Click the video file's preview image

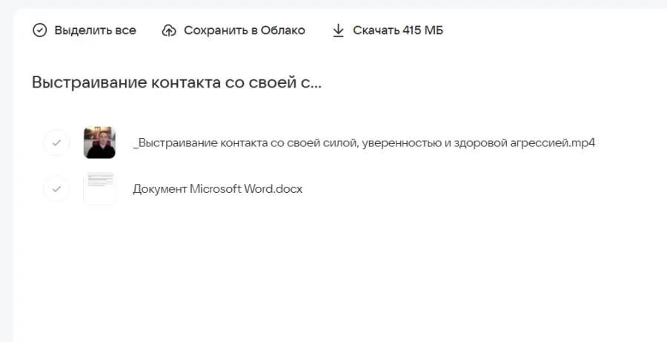click(x=99, y=142)
